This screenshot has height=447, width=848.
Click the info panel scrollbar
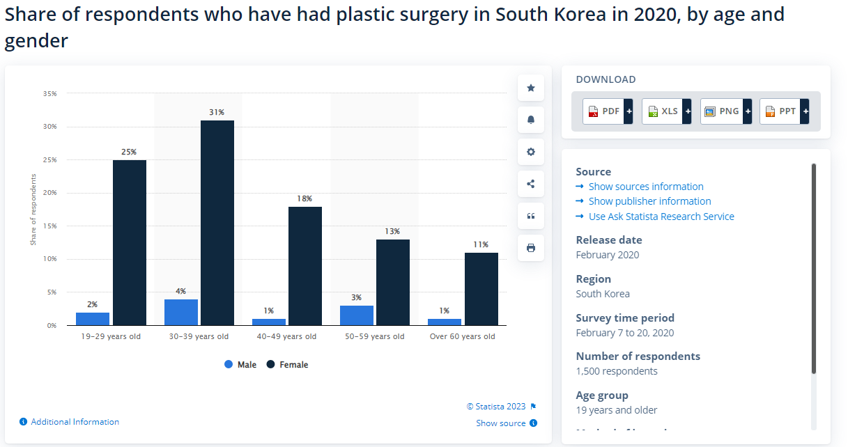[x=813, y=268]
